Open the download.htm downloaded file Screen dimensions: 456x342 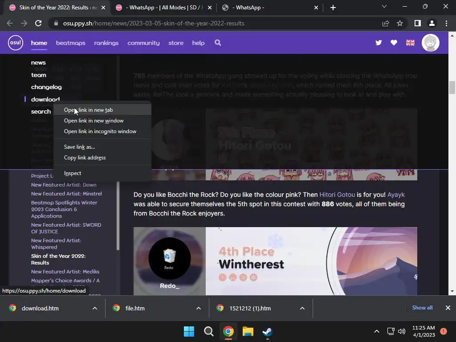pos(40,308)
